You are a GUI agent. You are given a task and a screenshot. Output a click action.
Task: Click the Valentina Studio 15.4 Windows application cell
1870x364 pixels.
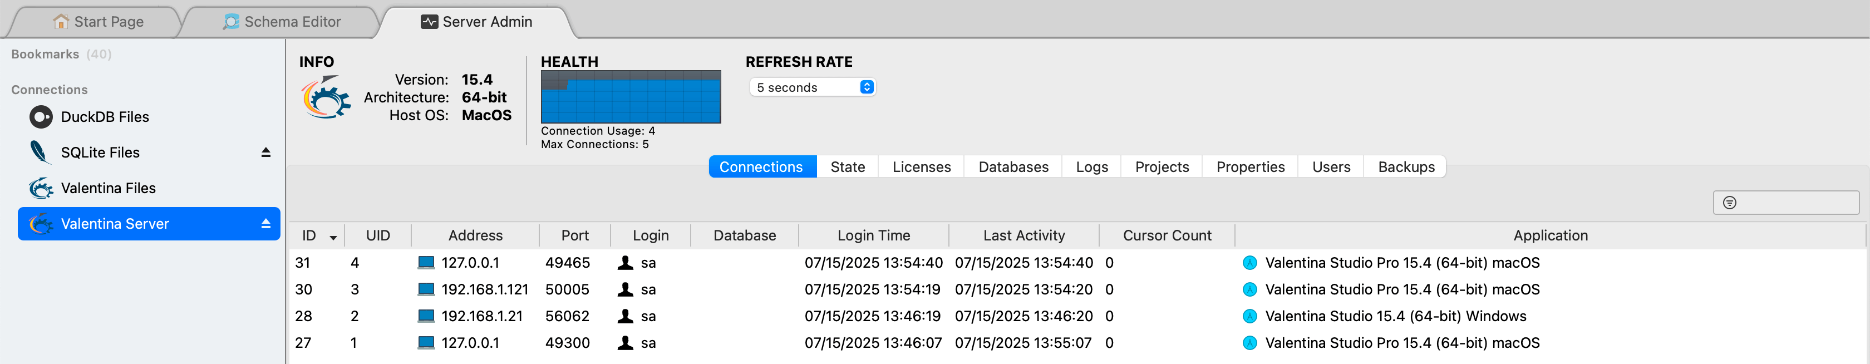(1395, 316)
